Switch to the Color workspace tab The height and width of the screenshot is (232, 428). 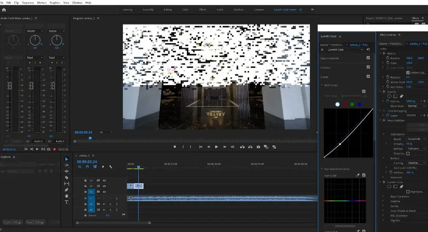[185, 9]
